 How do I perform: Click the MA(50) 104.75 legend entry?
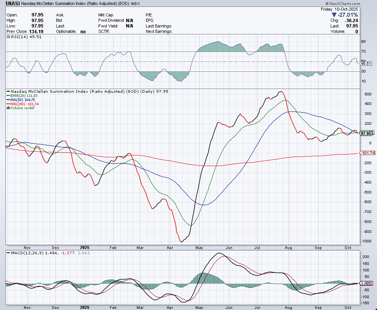click(23, 100)
